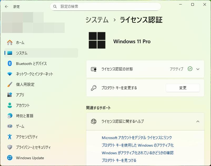The image size is (211, 166).
Task: Click the paintbrush 個人用設定 icon
Action: [x=10, y=84]
